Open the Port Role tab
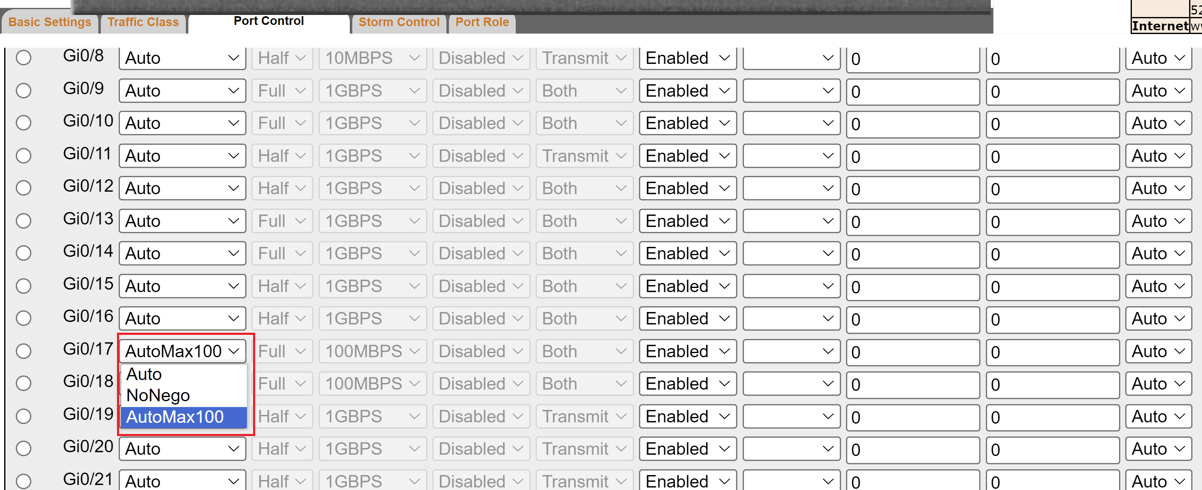The image size is (1202, 490). click(482, 22)
